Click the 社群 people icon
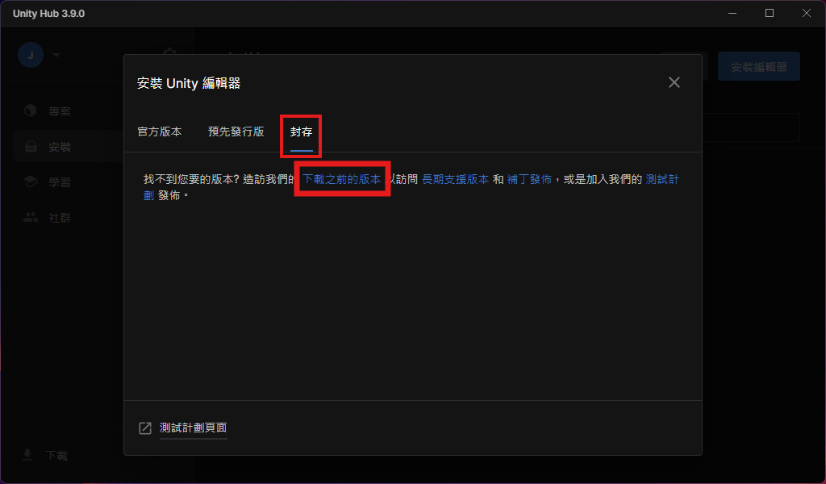The width and height of the screenshot is (826, 484). 31,217
